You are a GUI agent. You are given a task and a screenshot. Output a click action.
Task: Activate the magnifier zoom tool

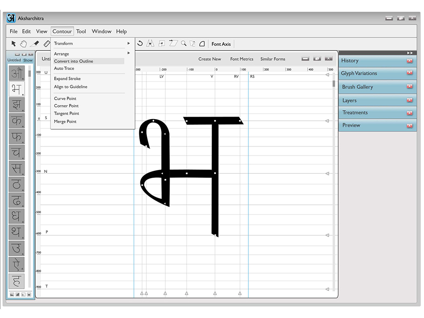click(184, 44)
